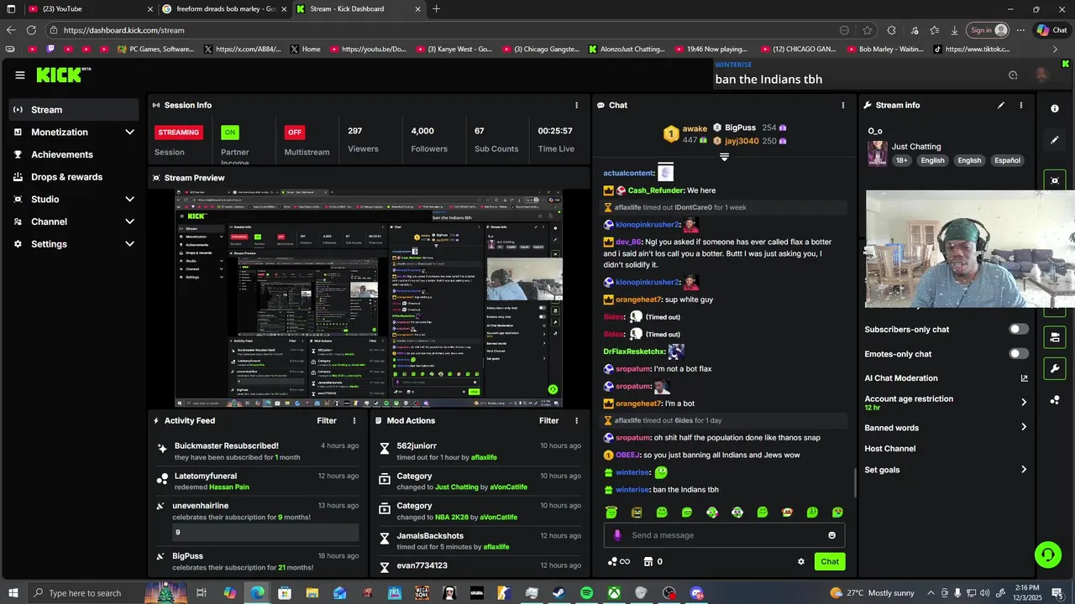Open Activity Feed three-dot options
Image resolution: width=1075 pixels, height=604 pixels.
click(x=354, y=421)
